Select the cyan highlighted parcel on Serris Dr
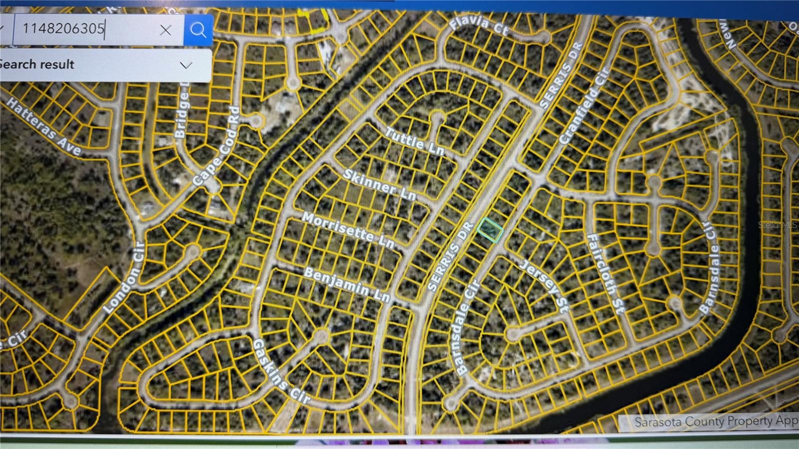The width and height of the screenshot is (799, 449). point(489,230)
